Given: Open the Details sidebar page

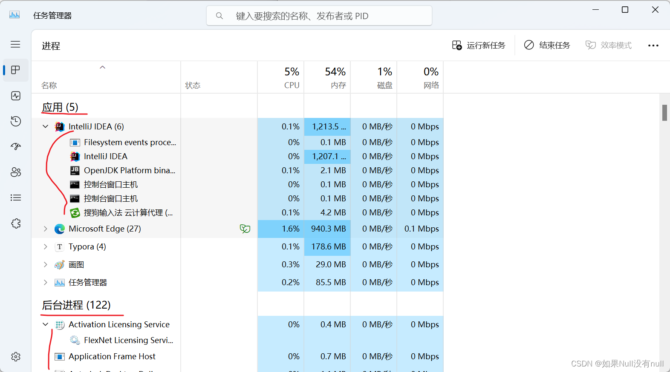Looking at the screenshot, I should [x=16, y=197].
